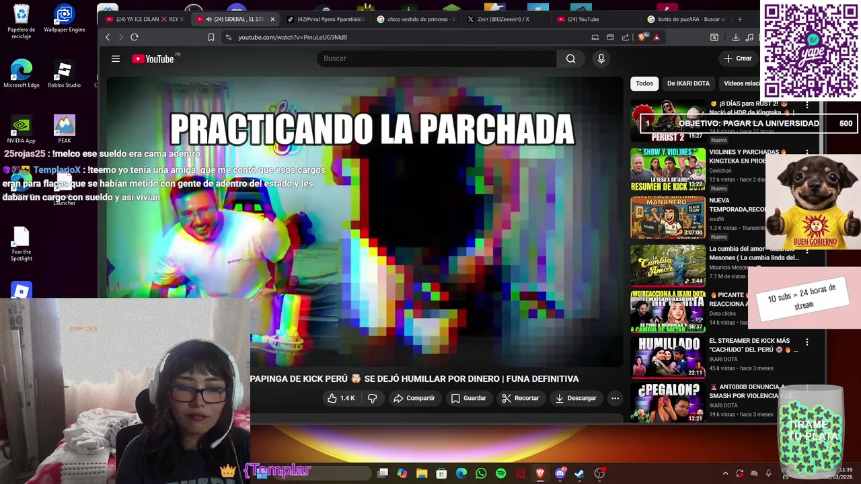Viewport: 861px width, 484px height.
Task: Open browser downloads panel
Action: point(735,37)
